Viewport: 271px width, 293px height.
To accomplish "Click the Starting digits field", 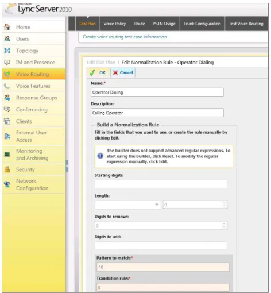I will coord(161,184).
